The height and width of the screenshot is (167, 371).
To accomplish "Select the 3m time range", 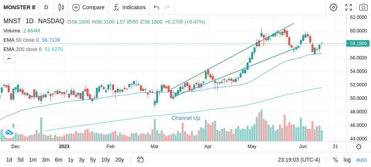I will 46,160.
